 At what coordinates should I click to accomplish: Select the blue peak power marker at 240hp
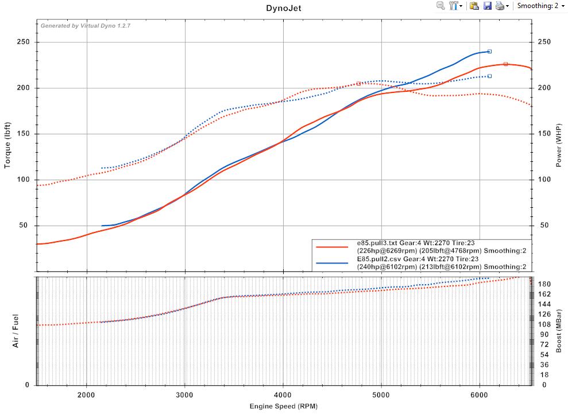pyautogui.click(x=489, y=52)
